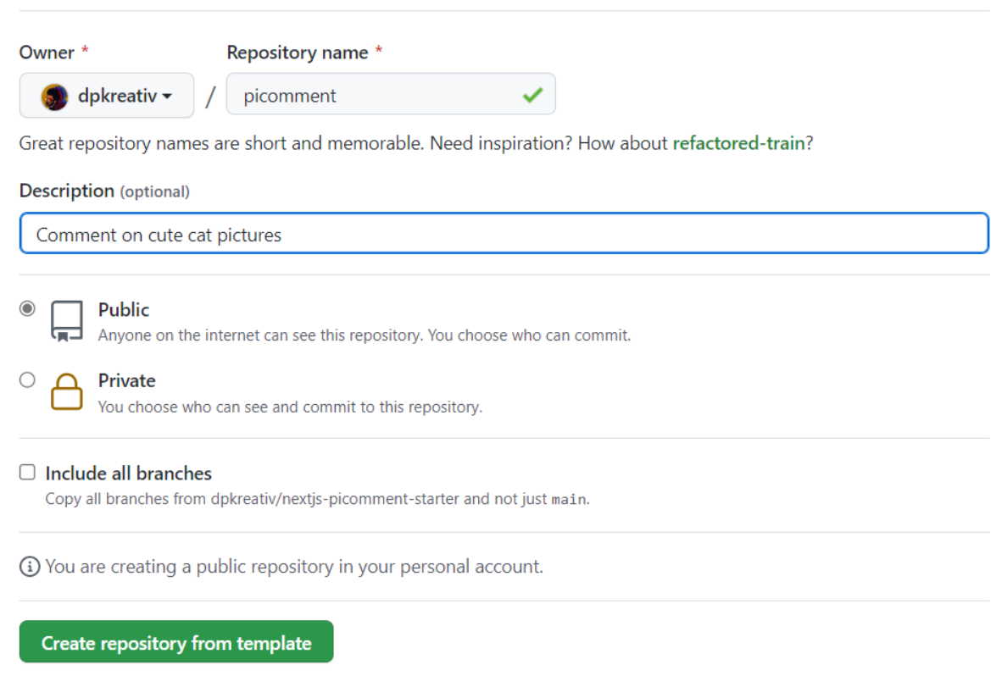Click the dpkreativ owner avatar image
This screenshot has width=1002, height=676.
tap(54, 97)
